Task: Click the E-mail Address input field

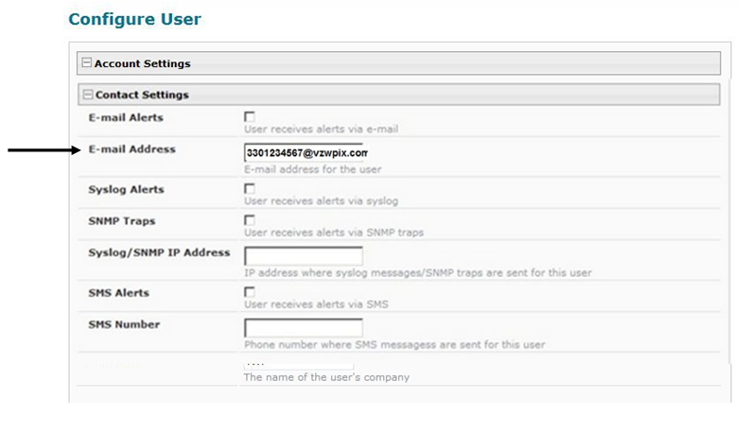Action: 304,152
